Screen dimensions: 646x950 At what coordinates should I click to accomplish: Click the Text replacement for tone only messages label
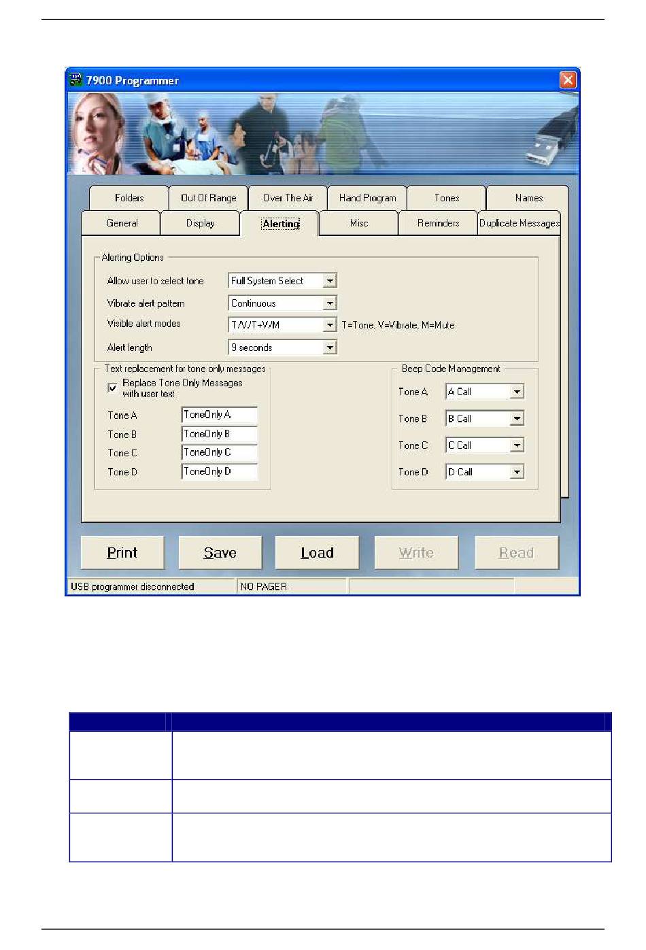pyautogui.click(x=185, y=369)
